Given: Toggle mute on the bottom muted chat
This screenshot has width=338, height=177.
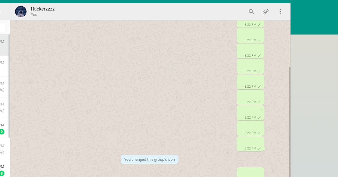Looking at the screenshot, I should point(2,153).
